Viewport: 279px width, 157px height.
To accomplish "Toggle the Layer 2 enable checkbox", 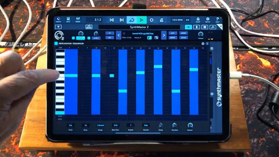I will coord(89,38).
